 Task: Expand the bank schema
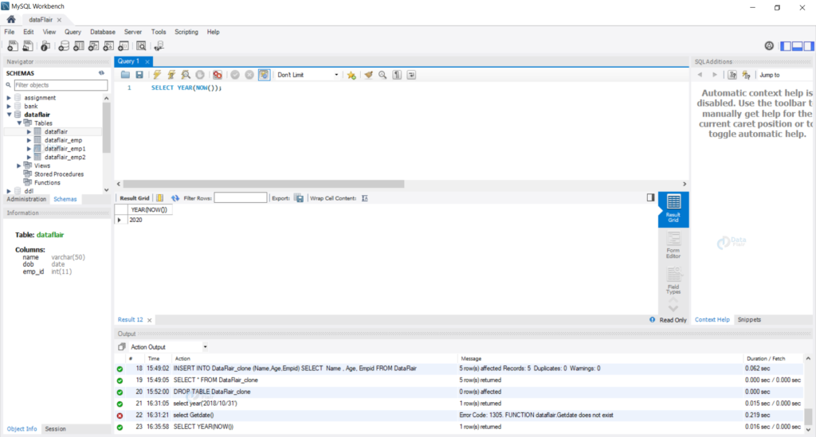pos(9,106)
